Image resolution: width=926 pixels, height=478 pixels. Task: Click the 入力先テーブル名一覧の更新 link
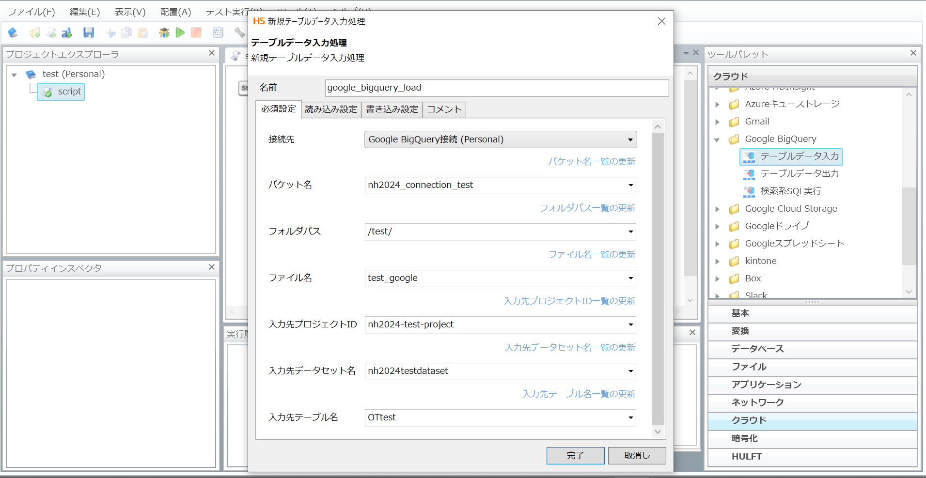point(579,394)
